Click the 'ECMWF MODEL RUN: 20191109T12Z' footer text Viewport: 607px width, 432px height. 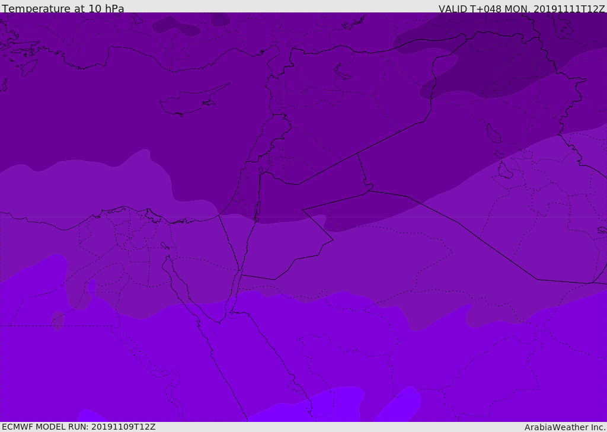79,427
